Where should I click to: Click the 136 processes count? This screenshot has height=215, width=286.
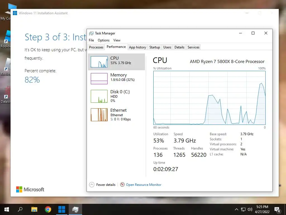(x=158, y=155)
